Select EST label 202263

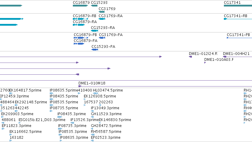coord(106,102)
